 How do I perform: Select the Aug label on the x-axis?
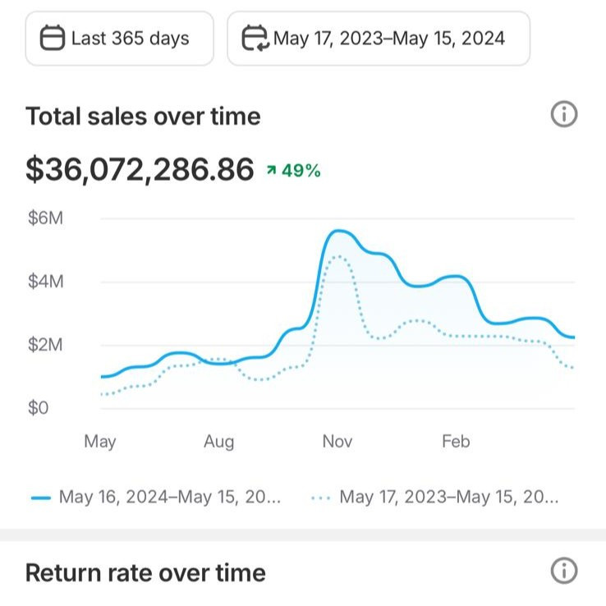218,442
